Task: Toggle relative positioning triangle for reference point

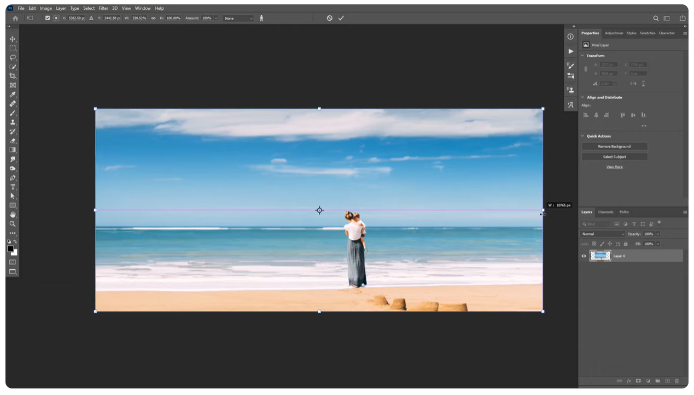Action: coord(91,18)
